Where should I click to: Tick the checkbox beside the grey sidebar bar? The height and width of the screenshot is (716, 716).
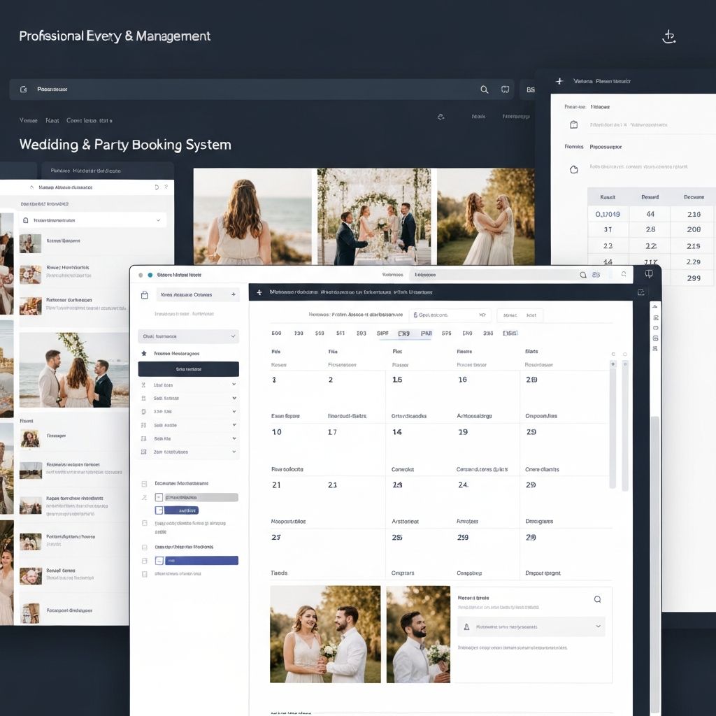(x=159, y=497)
